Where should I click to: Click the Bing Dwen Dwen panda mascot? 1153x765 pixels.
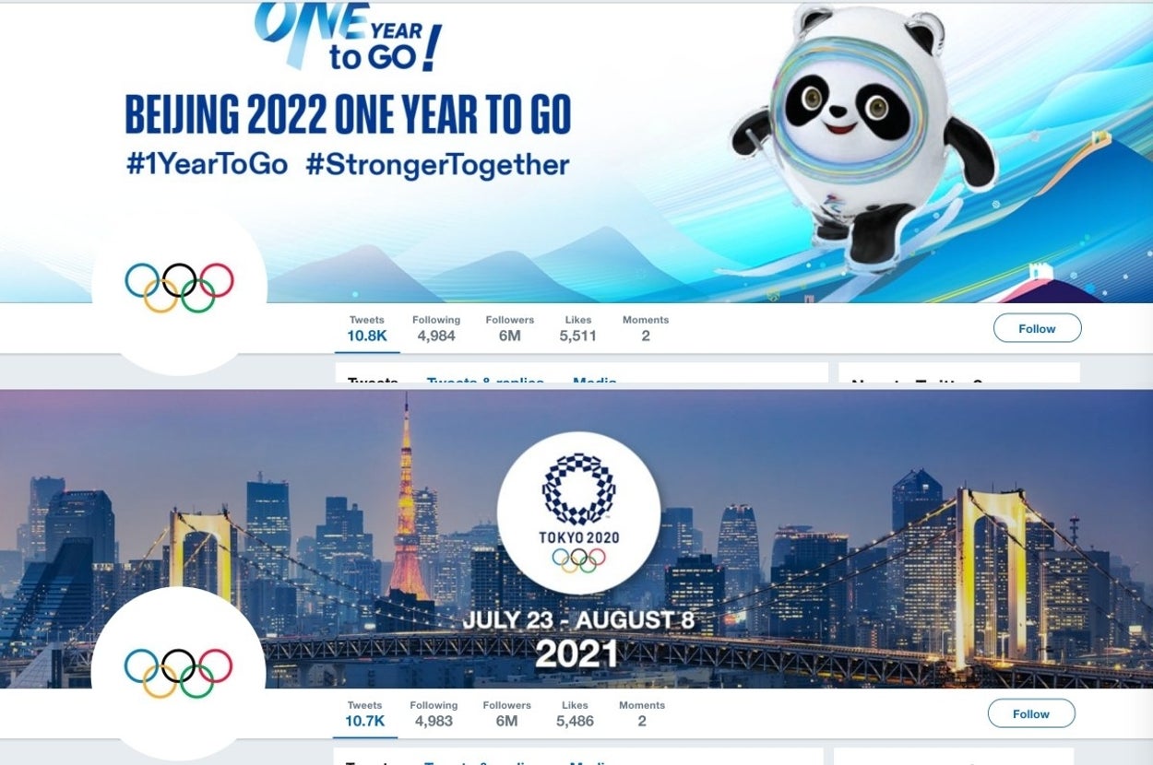[x=862, y=138]
